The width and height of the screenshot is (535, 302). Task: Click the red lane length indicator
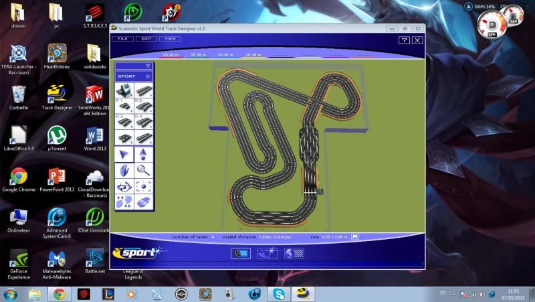[170, 55]
